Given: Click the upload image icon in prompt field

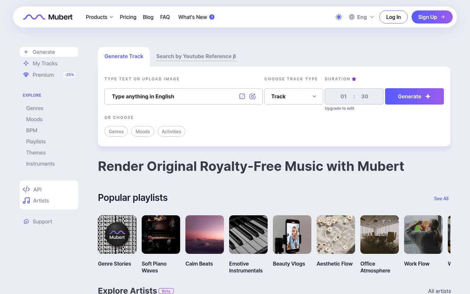Looking at the screenshot, I should click(252, 96).
